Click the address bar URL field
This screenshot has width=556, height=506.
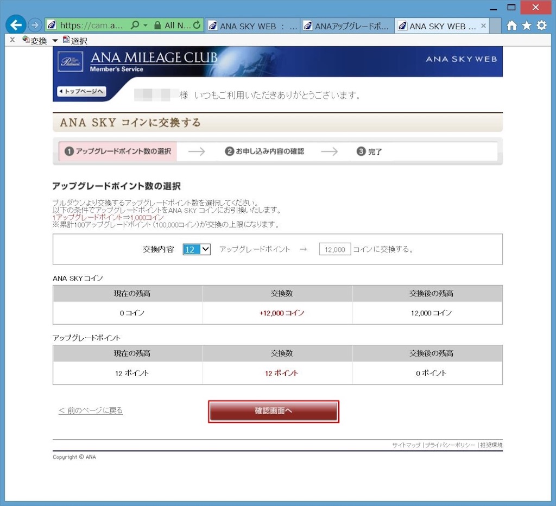click(x=91, y=25)
